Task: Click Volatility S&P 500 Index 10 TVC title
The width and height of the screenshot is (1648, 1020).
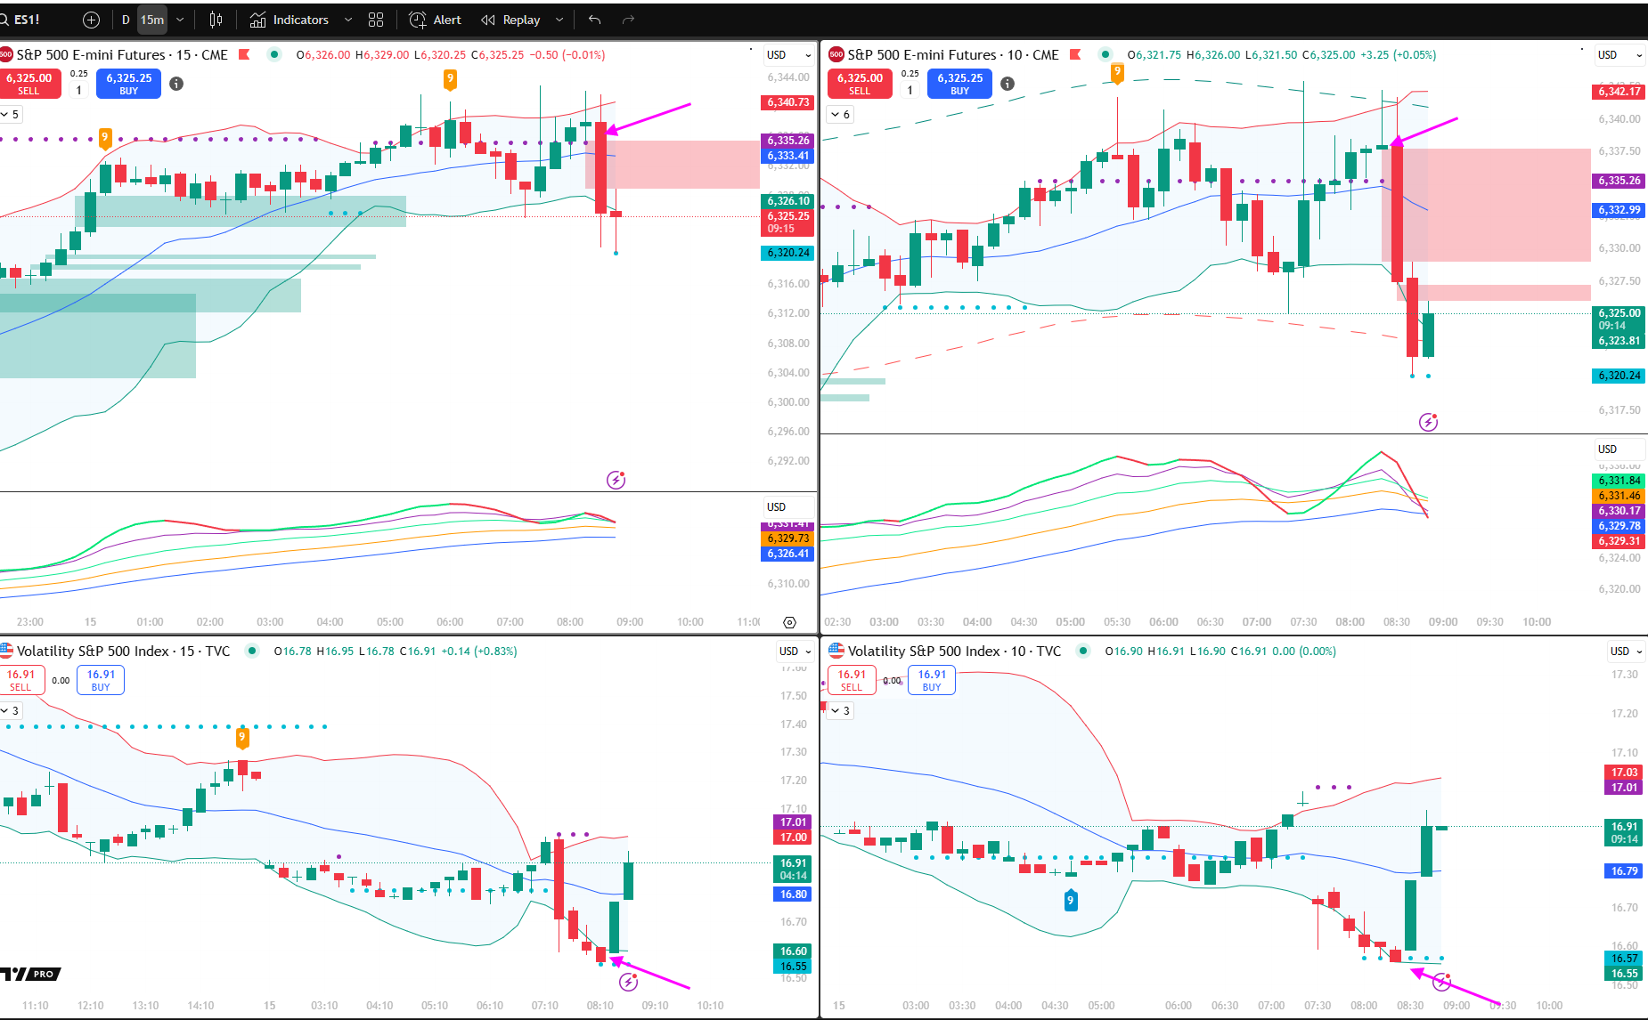Action: click(954, 652)
